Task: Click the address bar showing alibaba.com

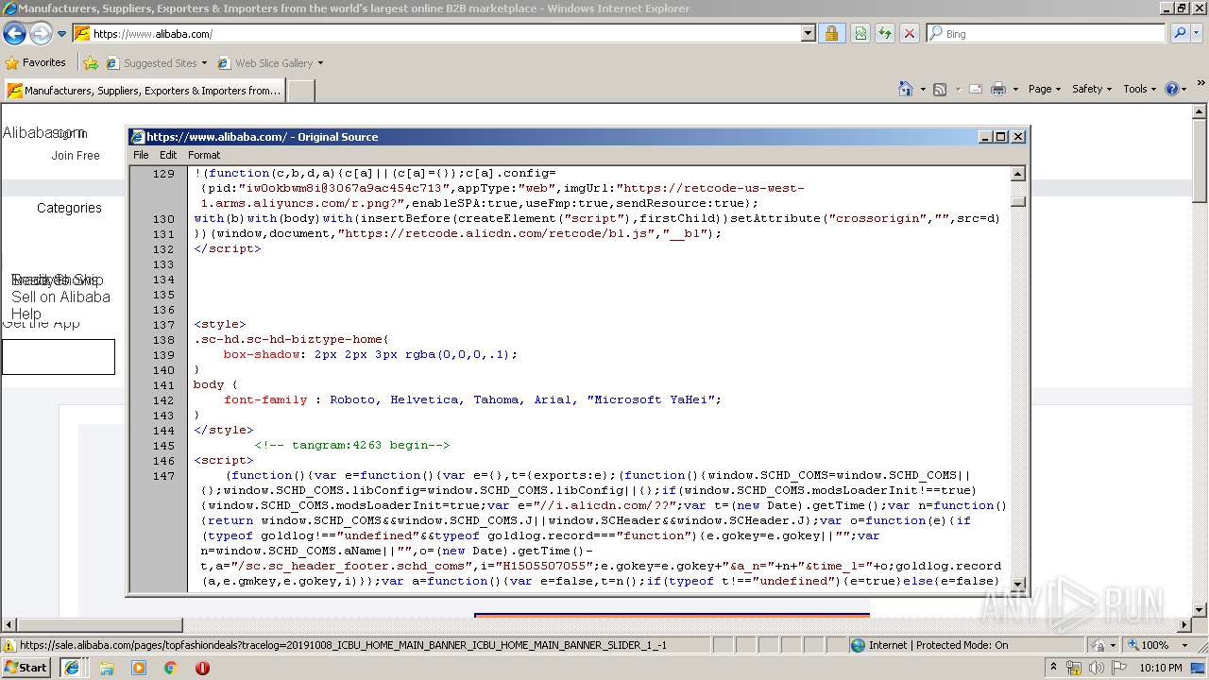Action: click(437, 34)
